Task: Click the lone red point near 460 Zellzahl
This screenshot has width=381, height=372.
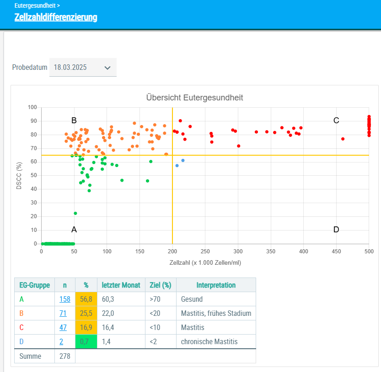Action: pos(343,139)
